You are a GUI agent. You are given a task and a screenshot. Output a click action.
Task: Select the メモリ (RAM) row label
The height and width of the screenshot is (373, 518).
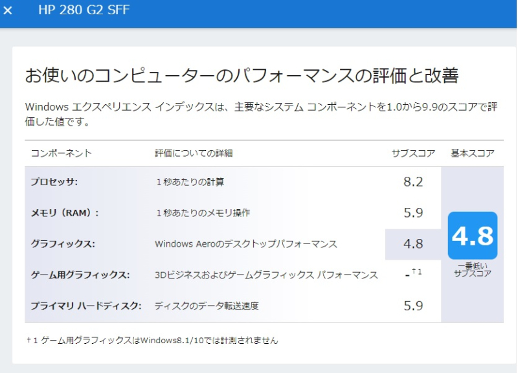(x=65, y=213)
